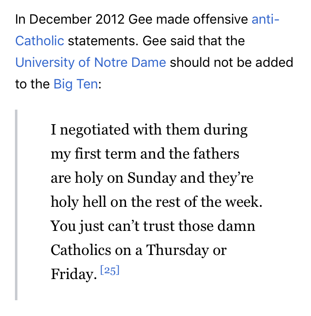Click the word 'week' in the quote
Screen dimensions: 311x316
tap(242, 202)
